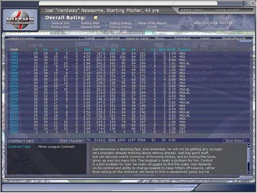Open the Minors stats tab
Viewport: 257px width, 193px height.
[x=159, y=38]
